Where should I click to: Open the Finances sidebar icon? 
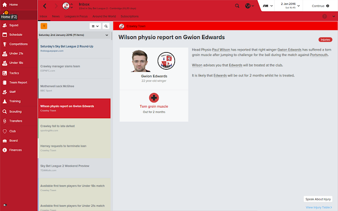5,150
